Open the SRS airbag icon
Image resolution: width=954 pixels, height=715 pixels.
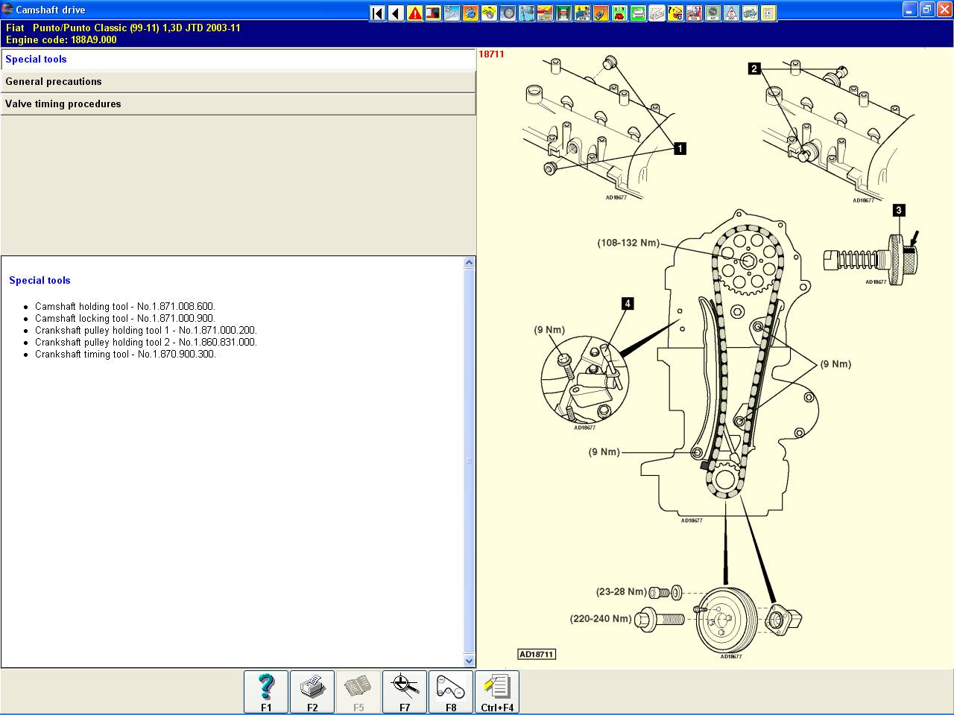click(x=695, y=13)
